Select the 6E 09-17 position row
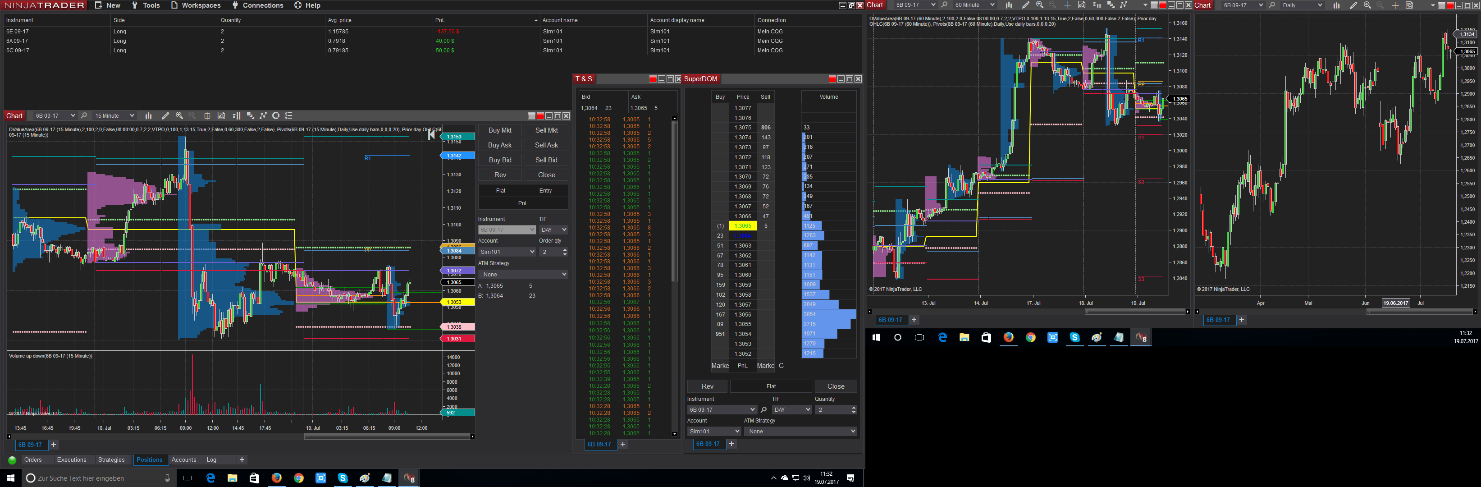Screen dimensions: 1481x487 click(431, 32)
